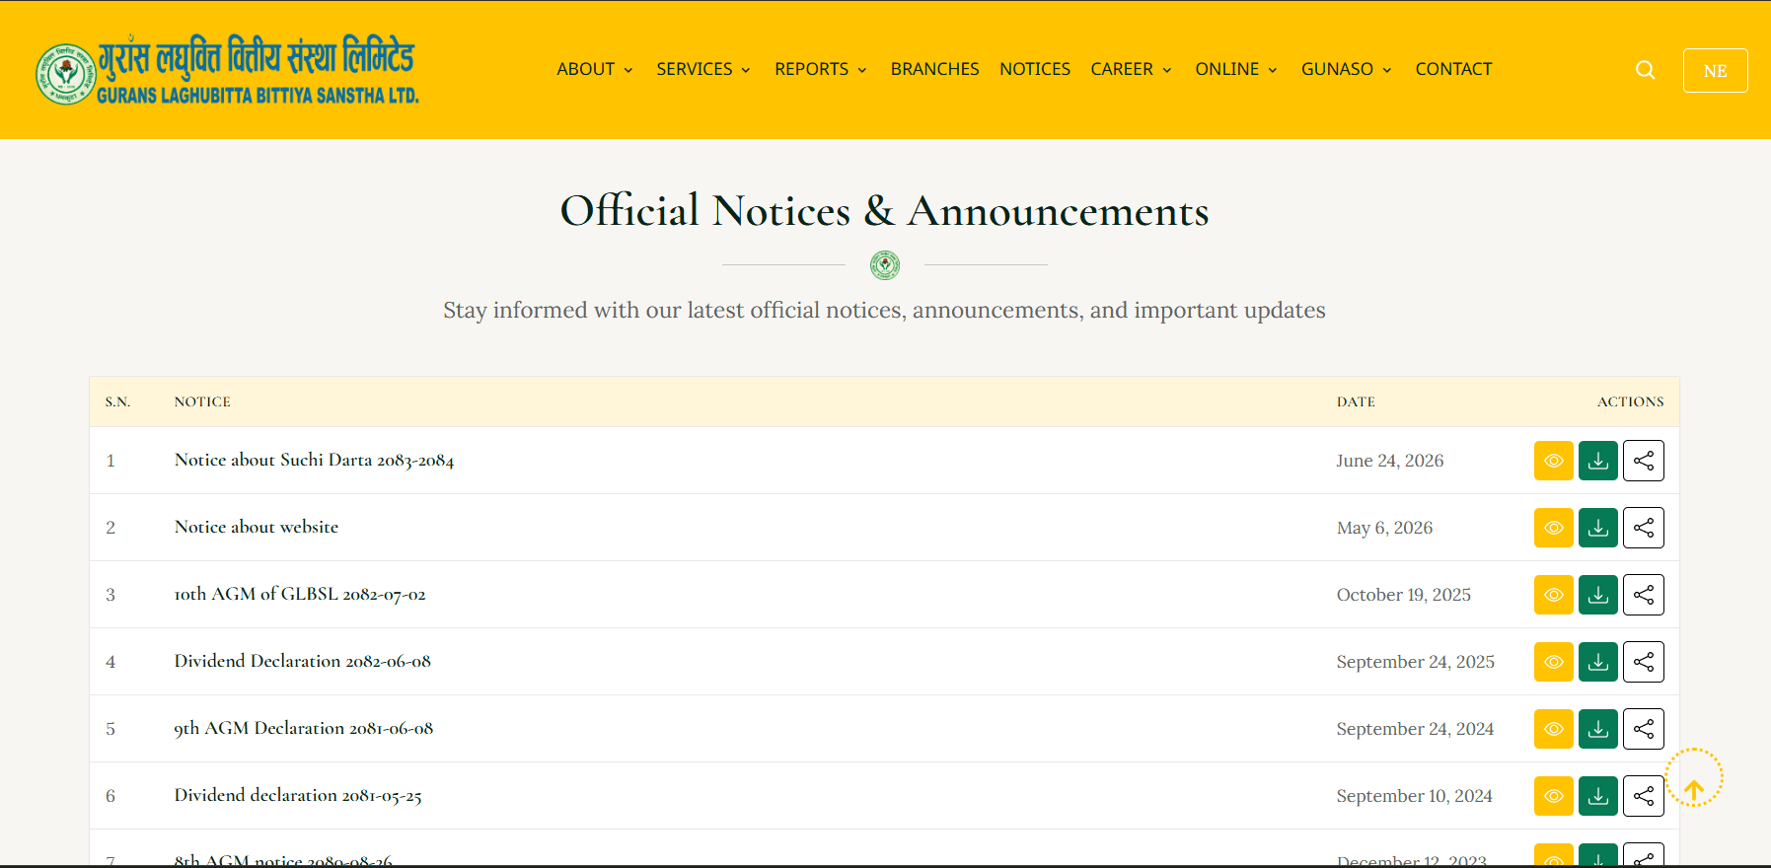The image size is (1771, 868).
Task: Download the Notice about website
Action: tap(1597, 528)
